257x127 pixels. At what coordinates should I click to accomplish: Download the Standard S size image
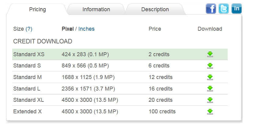[x=210, y=66]
